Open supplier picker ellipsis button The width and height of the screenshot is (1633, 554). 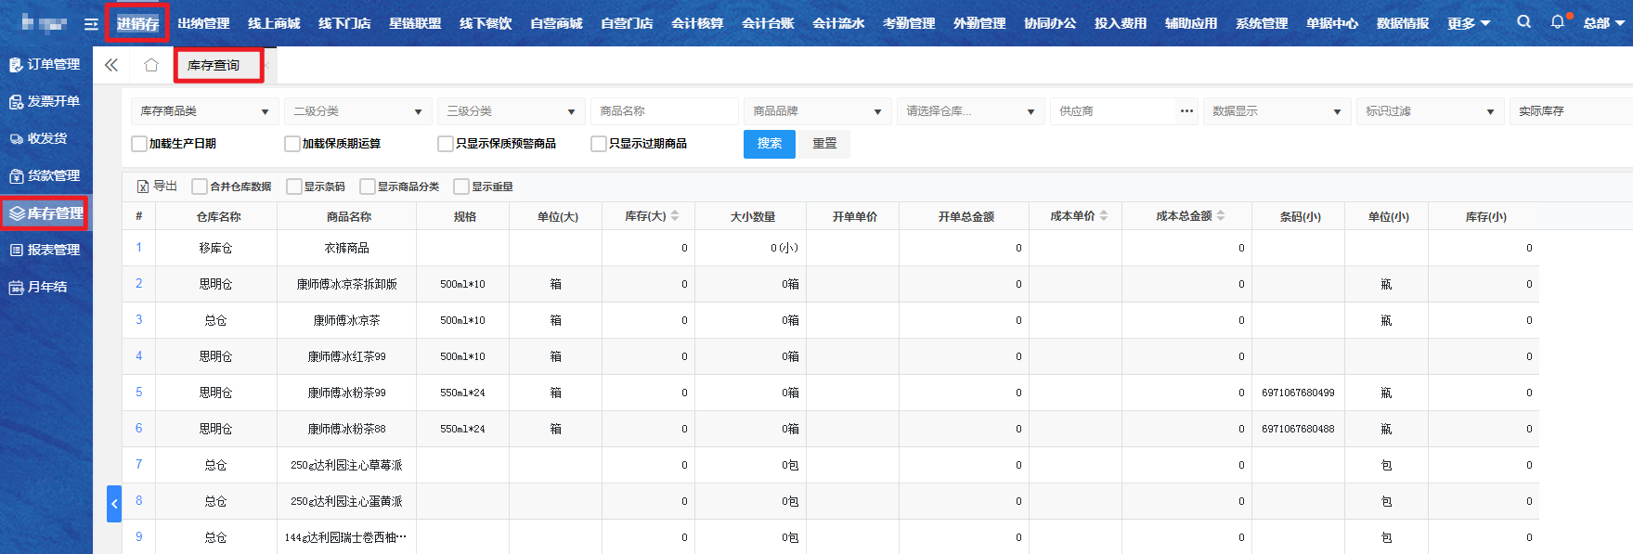[1186, 111]
